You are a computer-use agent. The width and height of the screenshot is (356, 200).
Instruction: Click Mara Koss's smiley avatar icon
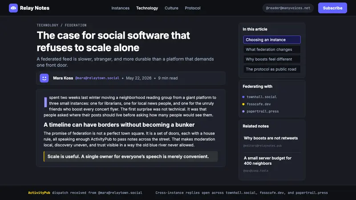[44, 78]
